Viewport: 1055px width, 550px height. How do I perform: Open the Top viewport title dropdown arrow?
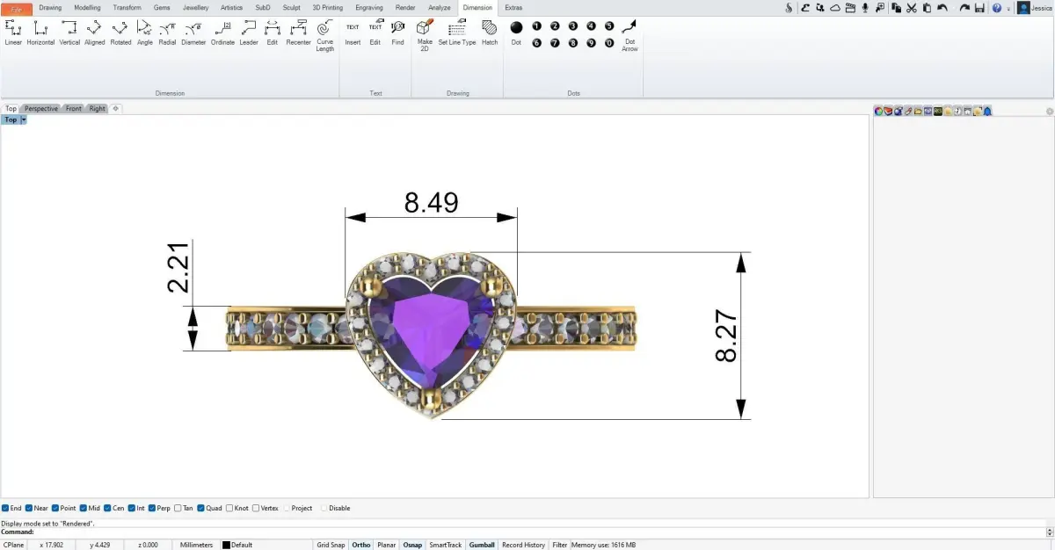tap(24, 119)
